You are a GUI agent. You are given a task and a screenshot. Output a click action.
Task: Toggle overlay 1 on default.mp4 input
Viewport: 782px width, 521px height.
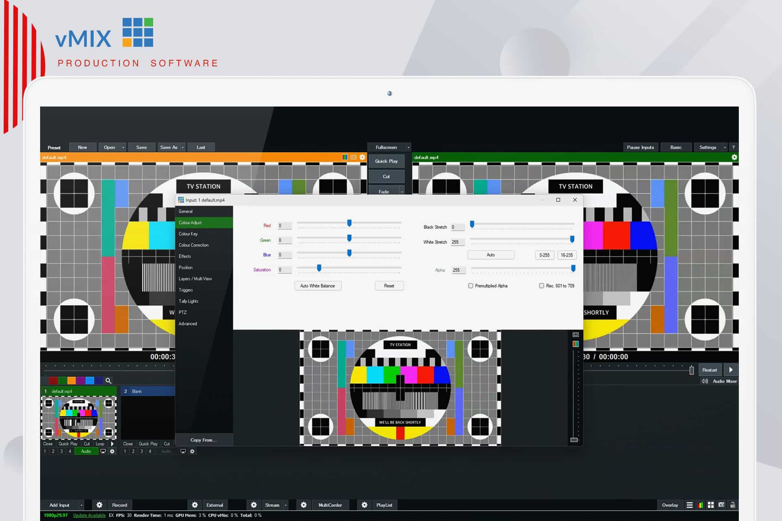click(x=45, y=451)
